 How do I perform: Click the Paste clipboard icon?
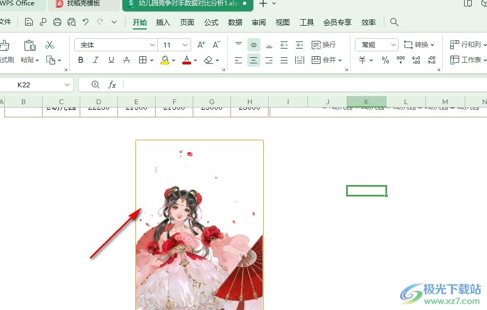click(30, 45)
